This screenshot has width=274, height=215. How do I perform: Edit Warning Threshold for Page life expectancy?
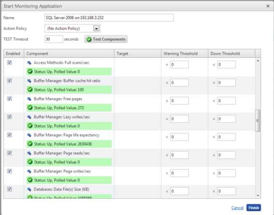pyautogui.click(x=180, y=137)
